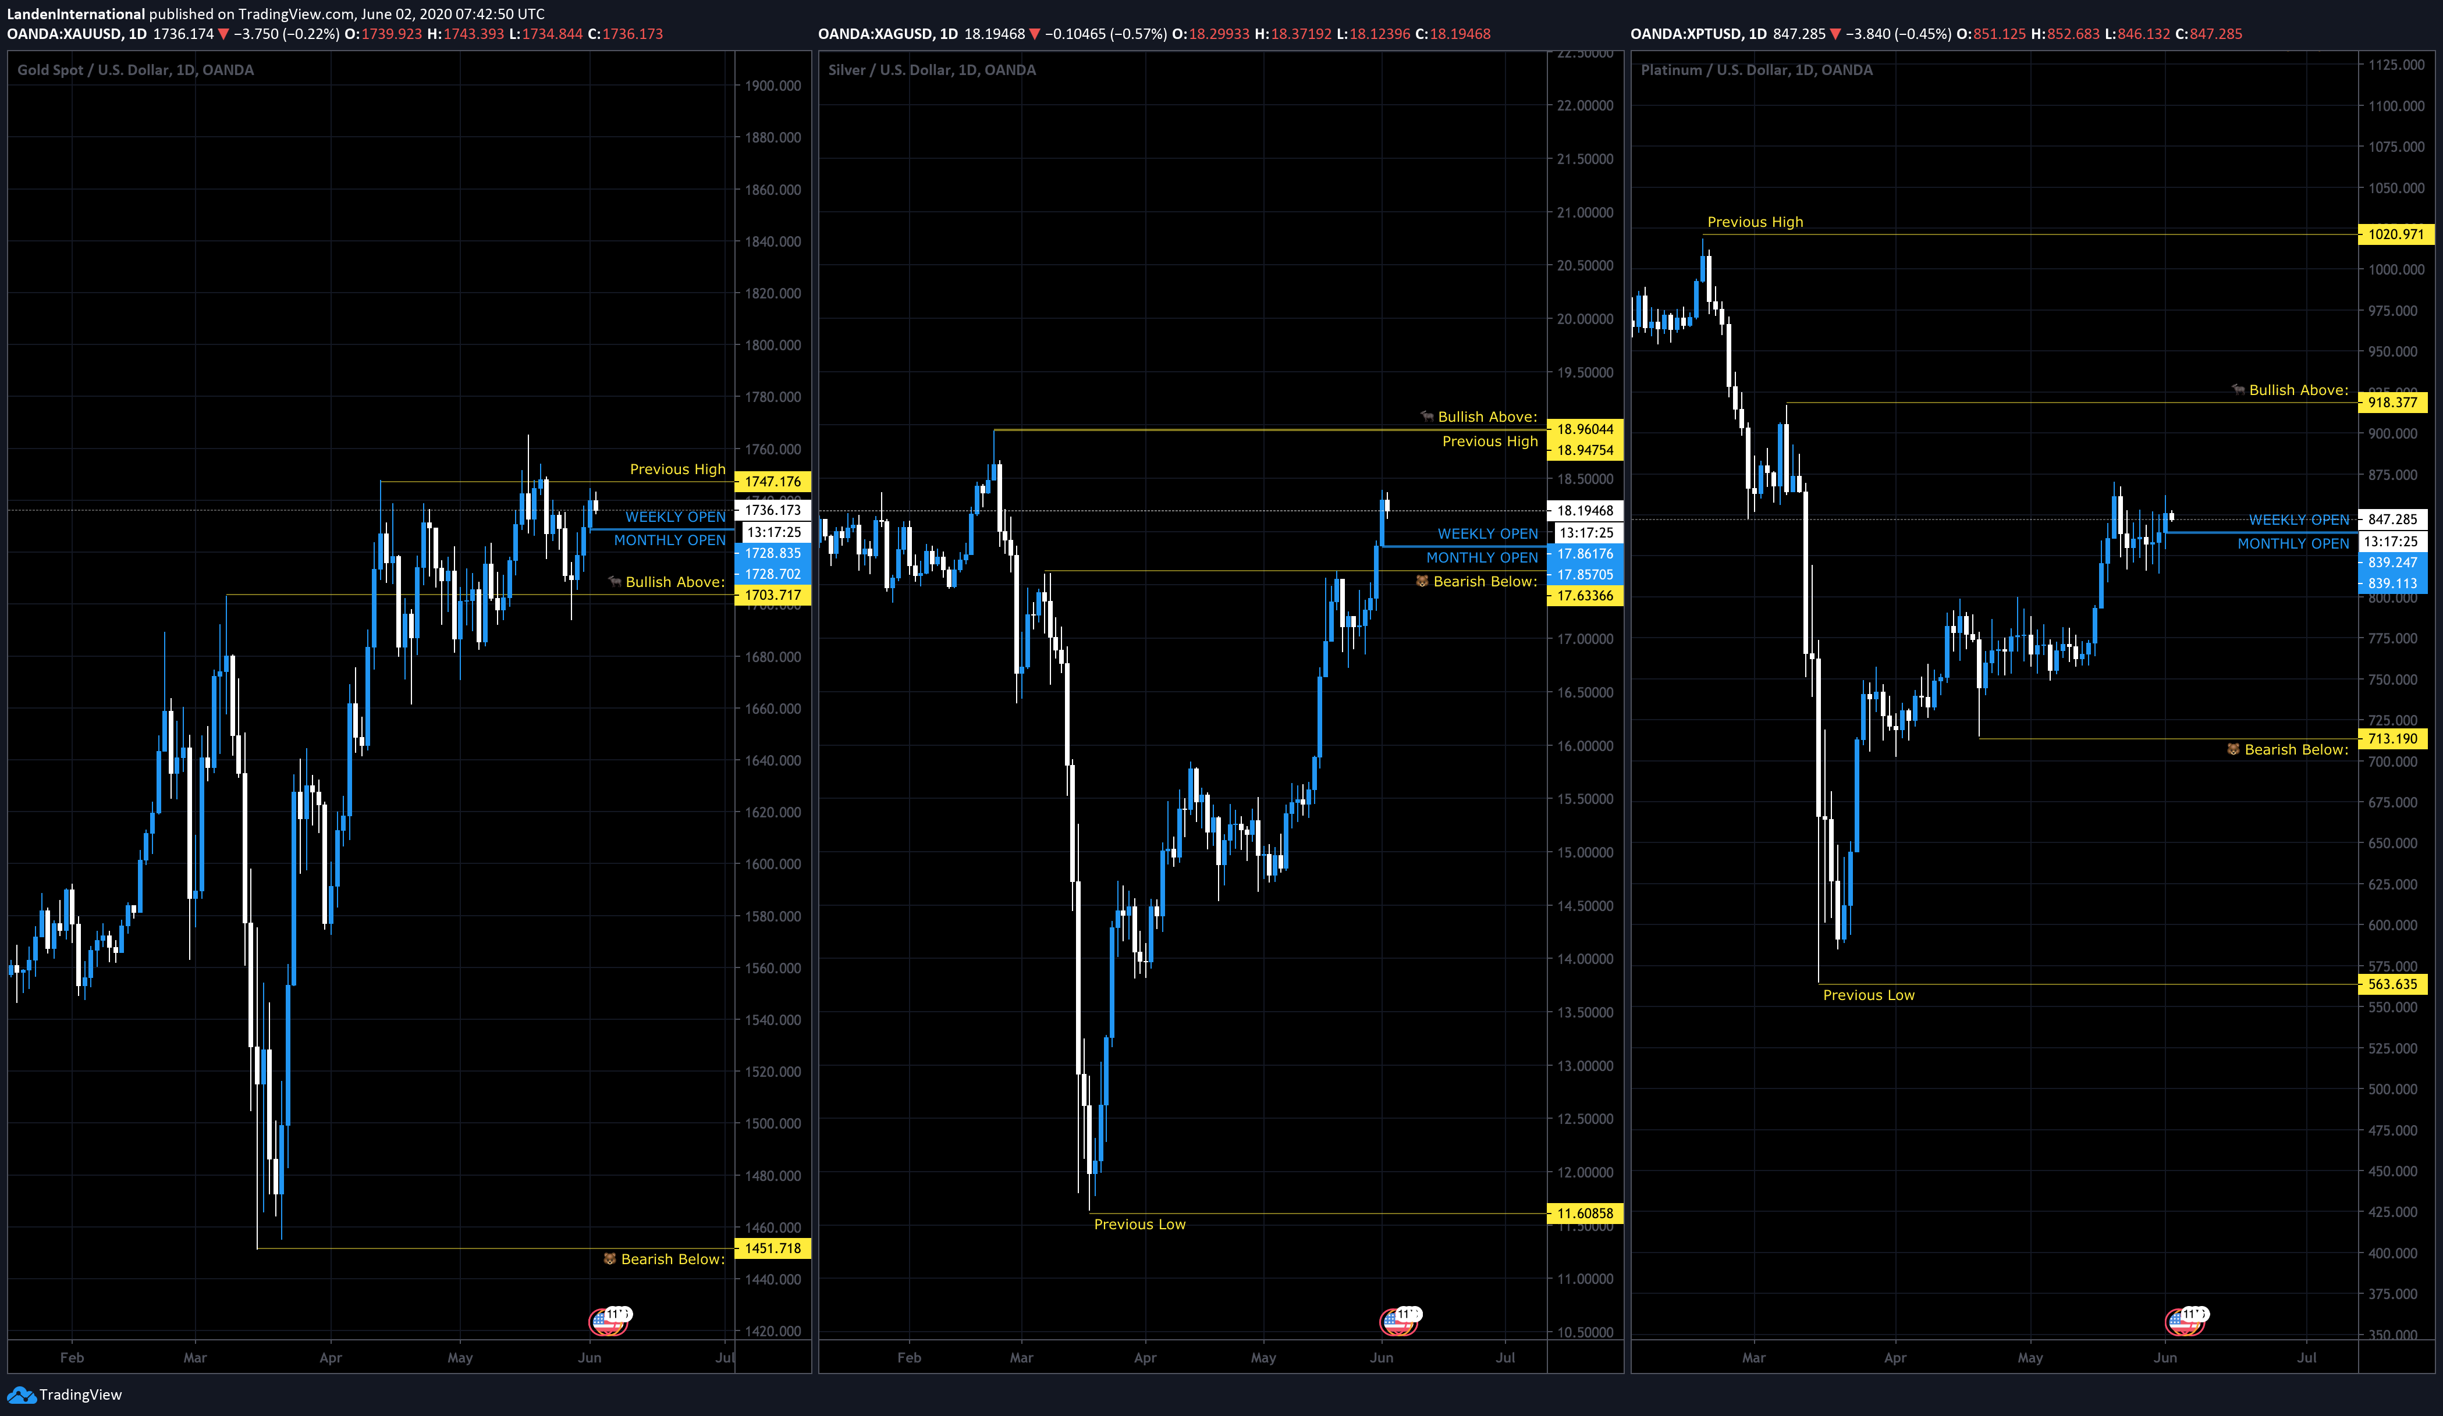Click the 1747.176 price tag on Gold axis
The height and width of the screenshot is (1416, 2443).
(773, 482)
